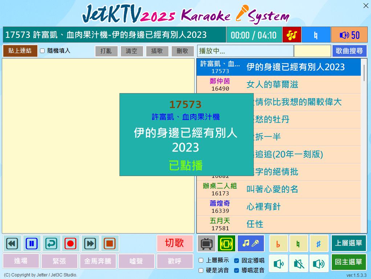Go to 上層選單 upper menu

pos(349,243)
